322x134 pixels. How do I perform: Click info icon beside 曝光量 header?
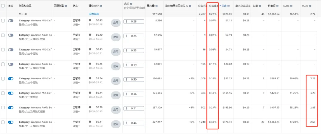coord(157,6)
